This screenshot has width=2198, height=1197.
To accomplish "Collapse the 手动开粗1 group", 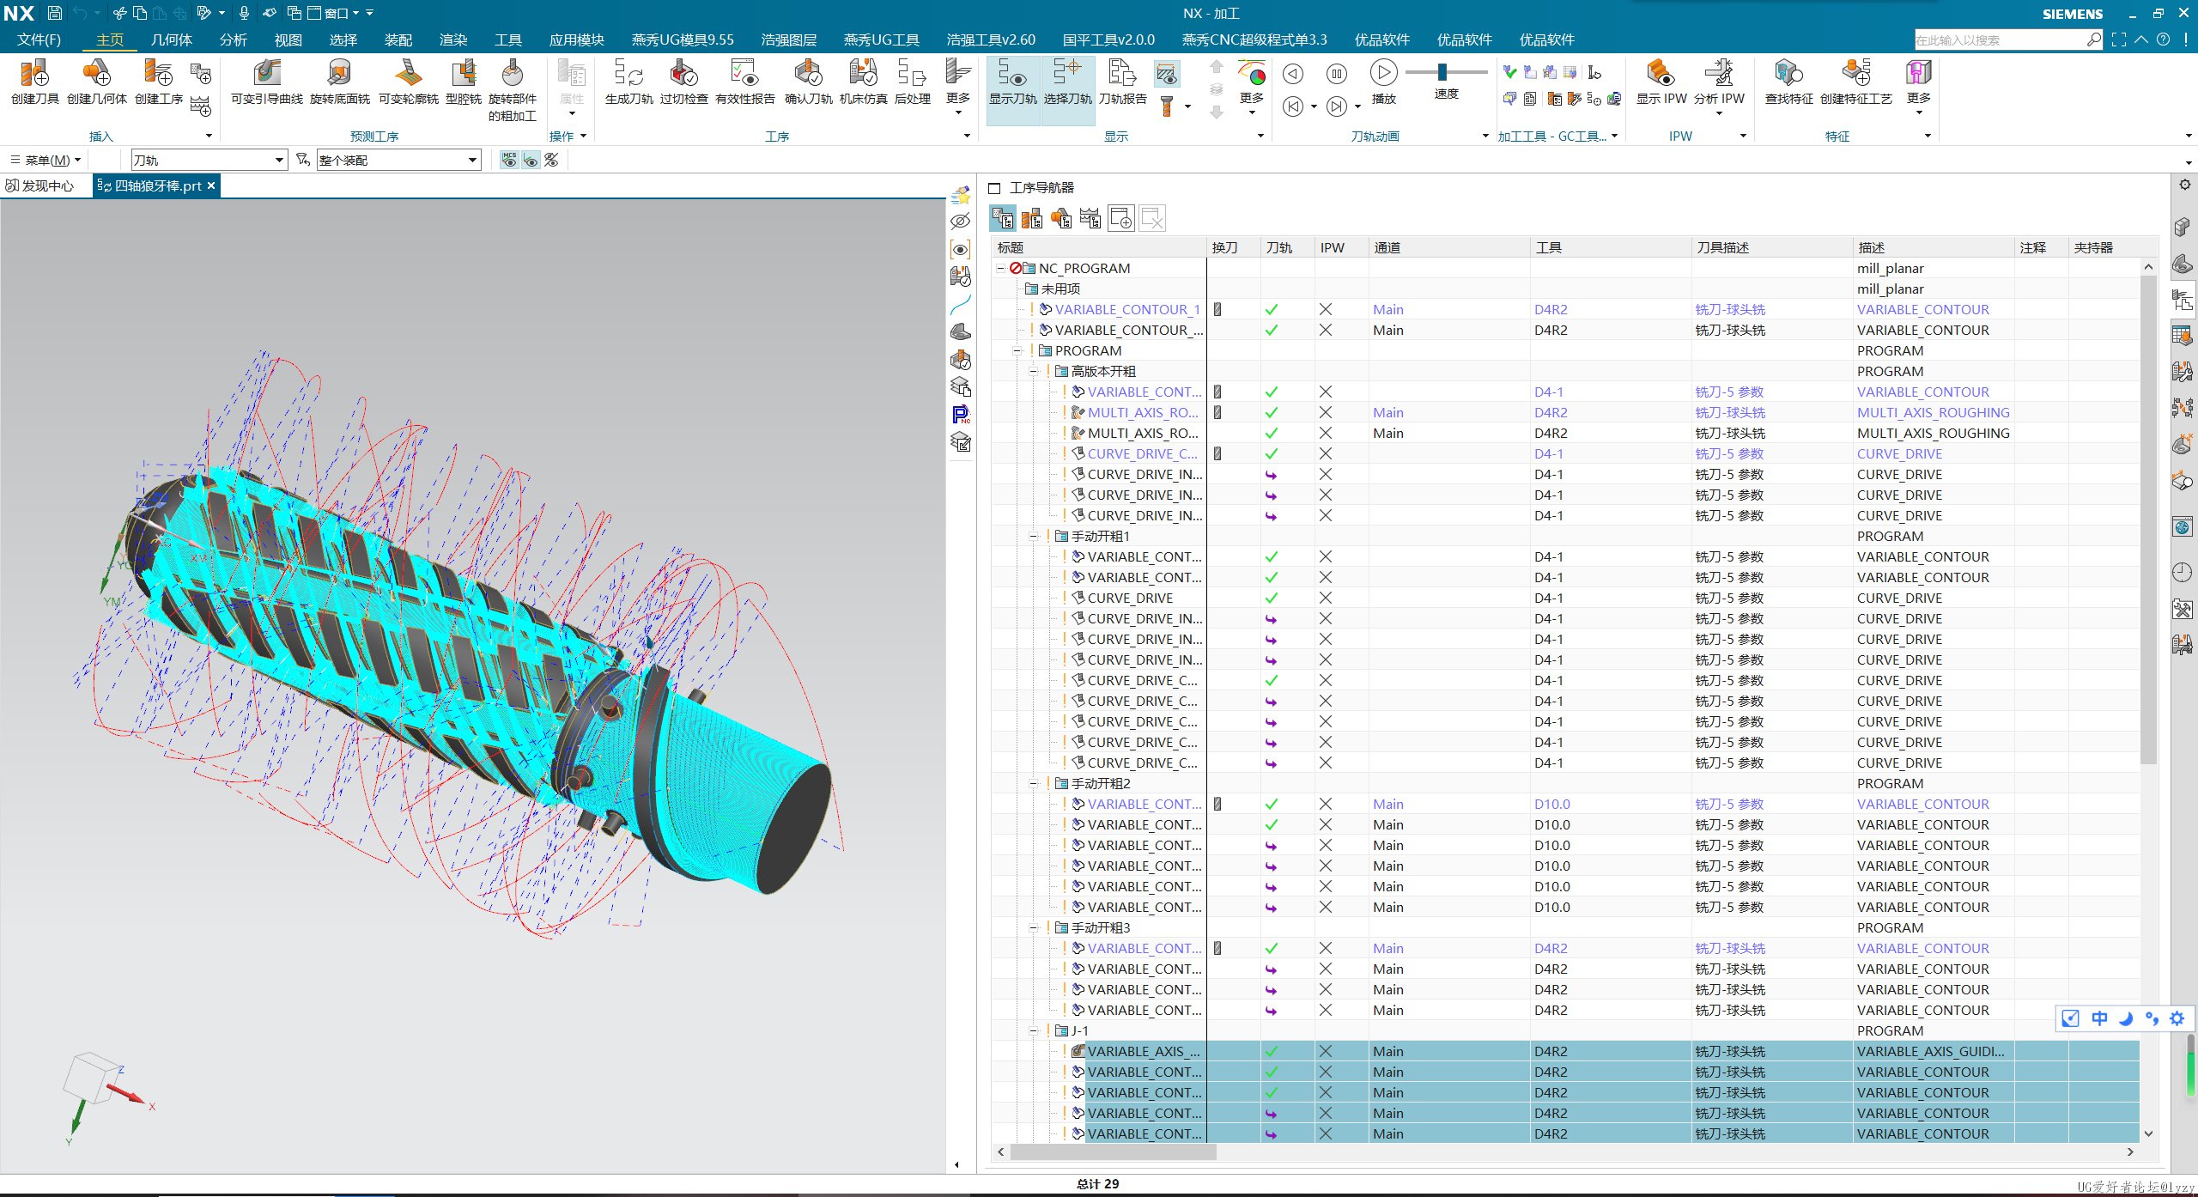I will (x=1034, y=537).
